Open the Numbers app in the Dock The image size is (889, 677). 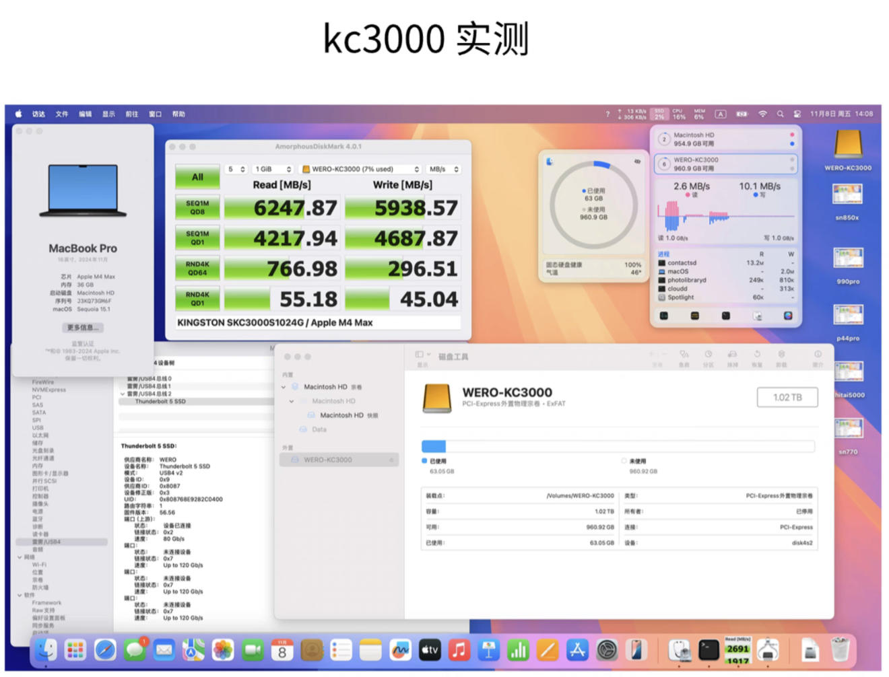coord(518,650)
